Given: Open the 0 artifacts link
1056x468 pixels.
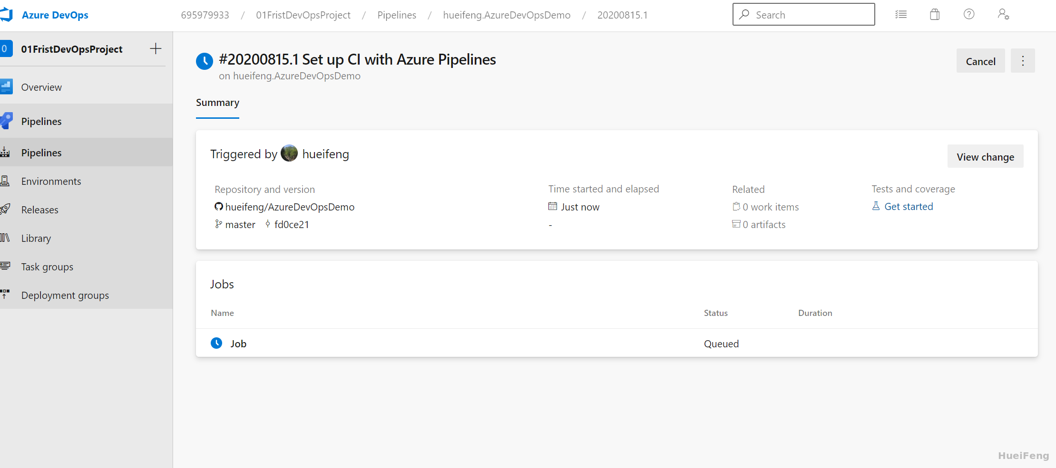Looking at the screenshot, I should (x=764, y=225).
